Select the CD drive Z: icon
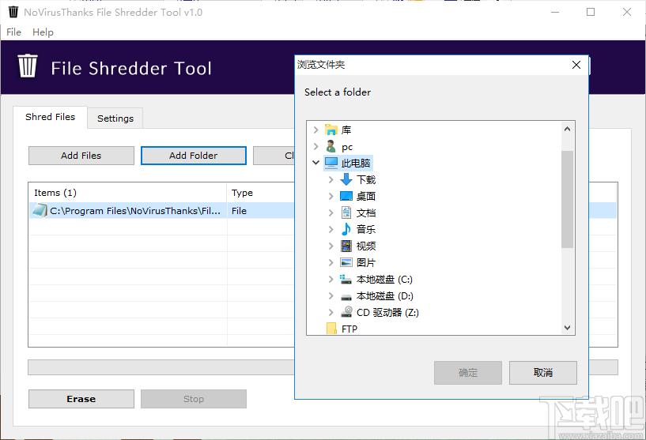 346,311
